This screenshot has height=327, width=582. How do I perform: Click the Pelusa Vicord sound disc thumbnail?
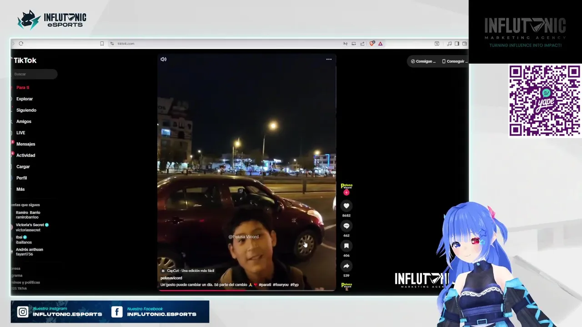point(346,286)
